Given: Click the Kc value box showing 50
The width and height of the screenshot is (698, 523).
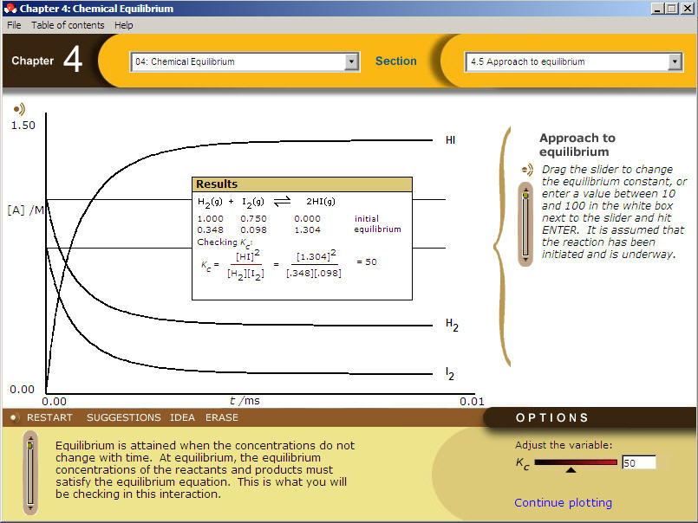Looking at the screenshot, I should (x=639, y=462).
